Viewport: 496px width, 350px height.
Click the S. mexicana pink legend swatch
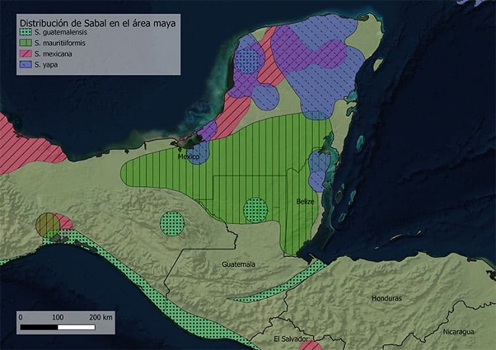26,54
